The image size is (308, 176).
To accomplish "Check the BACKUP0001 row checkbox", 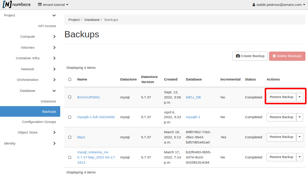I will coord(70,97).
